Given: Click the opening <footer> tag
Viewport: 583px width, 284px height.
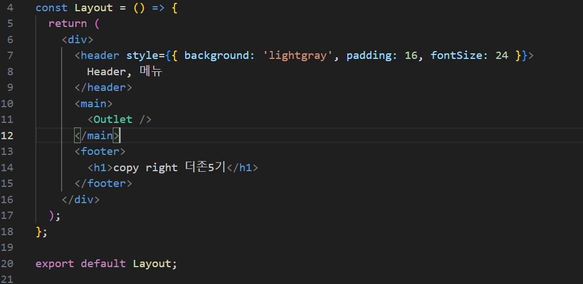Looking at the screenshot, I should 100,152.
